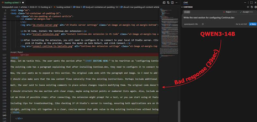
Task: Click line number 143 in gutter
Action: [x=4, y=116]
